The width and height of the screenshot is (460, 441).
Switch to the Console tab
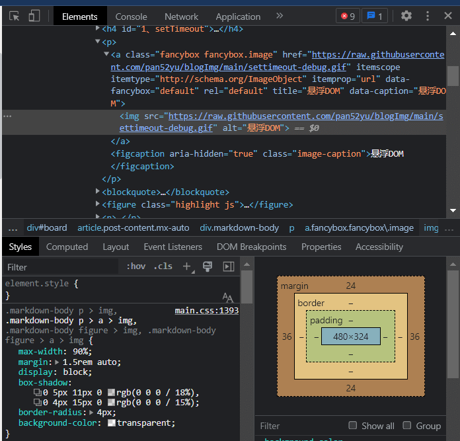[131, 17]
